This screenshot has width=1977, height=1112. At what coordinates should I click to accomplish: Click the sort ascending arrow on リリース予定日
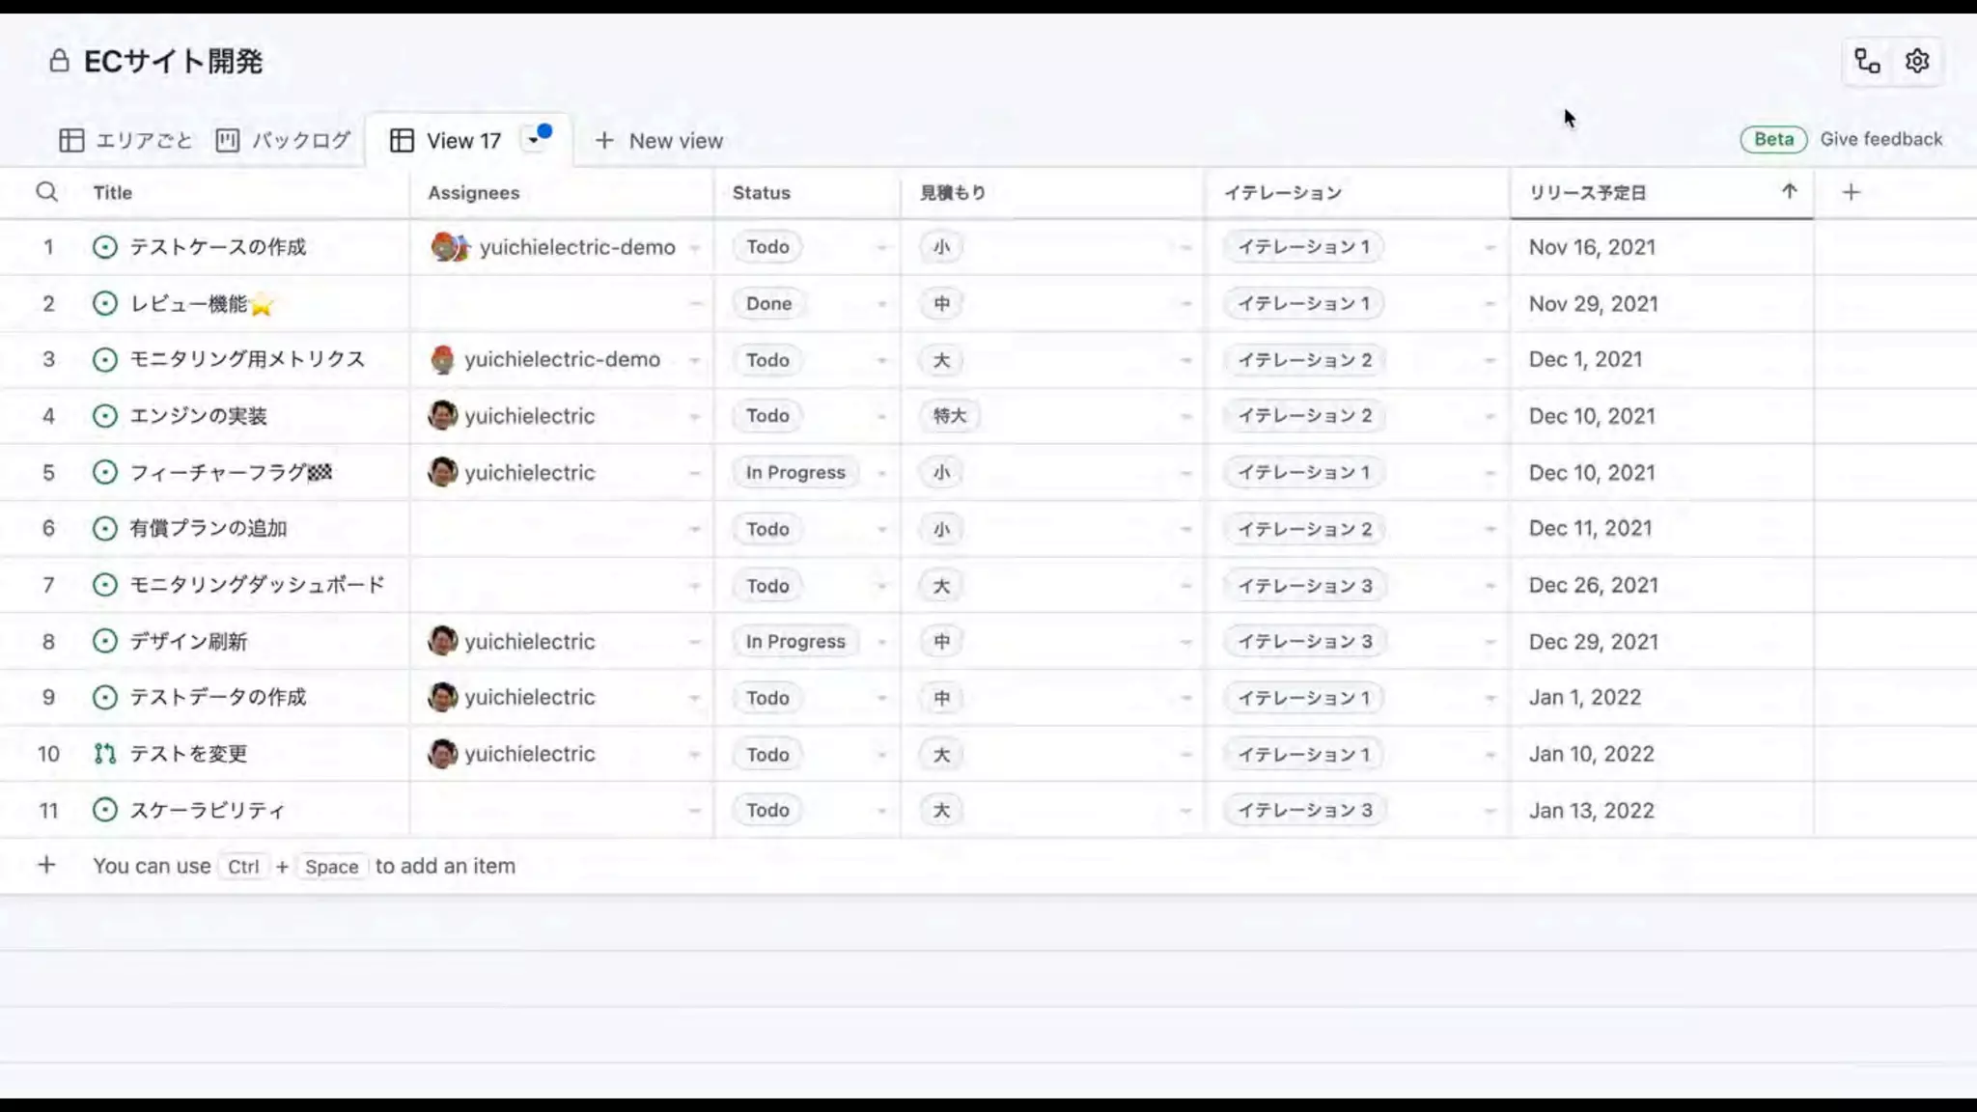pyautogui.click(x=1789, y=191)
